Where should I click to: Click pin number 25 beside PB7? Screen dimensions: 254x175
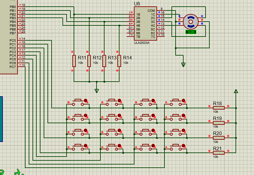[23, 31]
